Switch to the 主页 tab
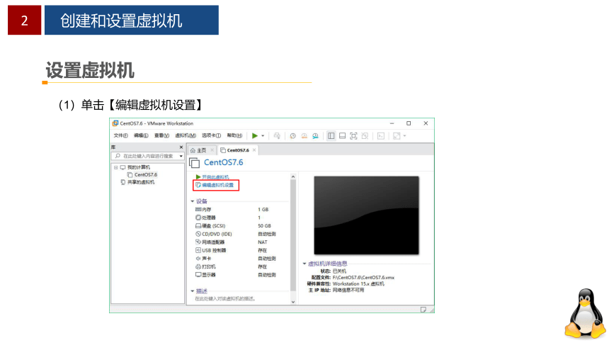Image resolution: width=609 pixels, height=343 pixels. pos(201,150)
